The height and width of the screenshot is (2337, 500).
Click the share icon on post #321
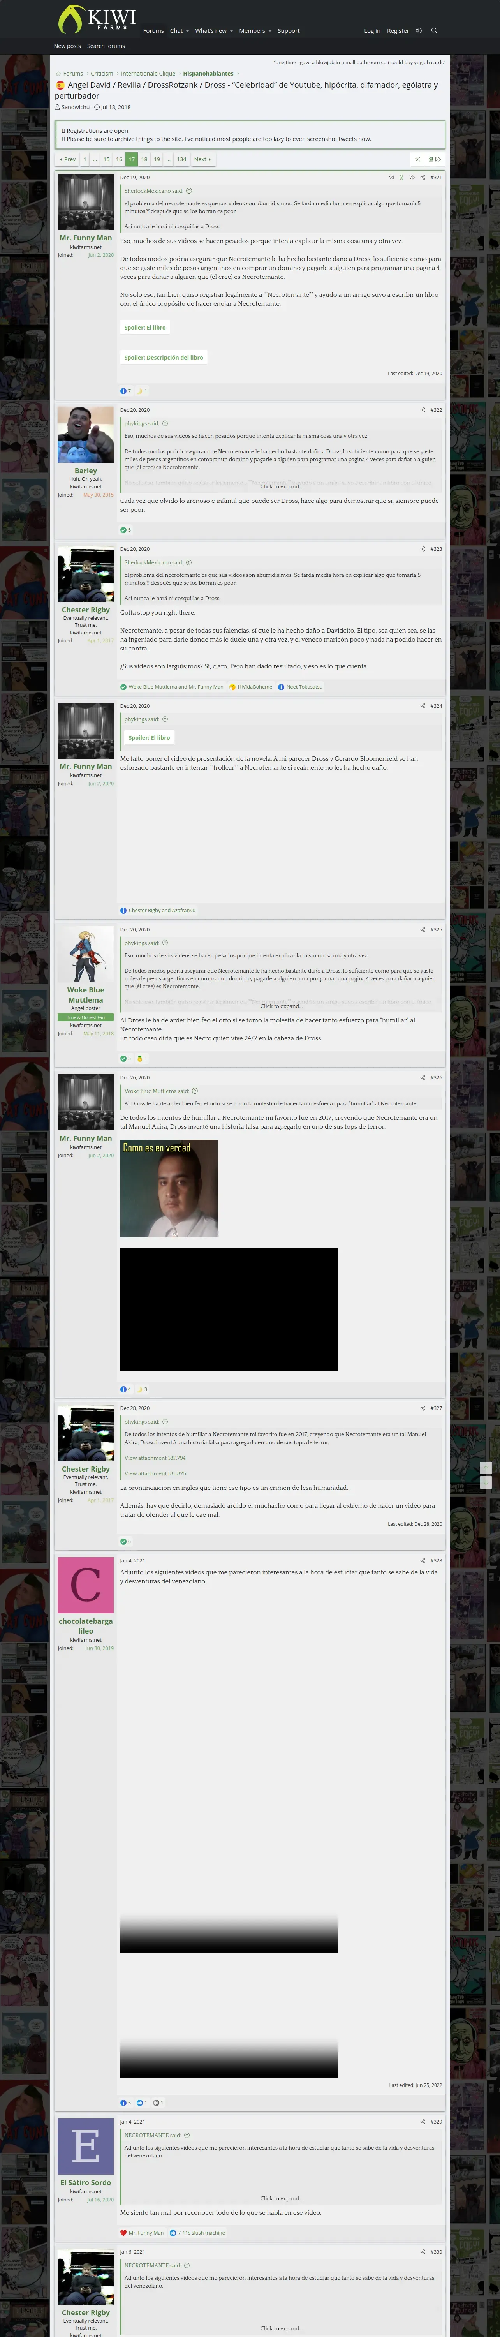pyautogui.click(x=422, y=178)
